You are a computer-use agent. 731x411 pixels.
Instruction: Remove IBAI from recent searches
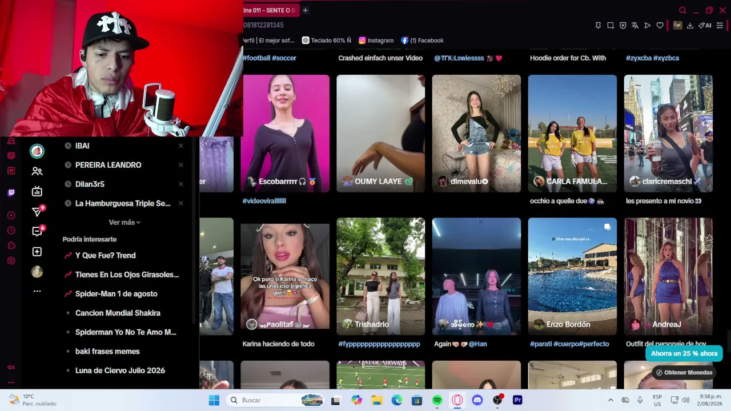[181, 146]
